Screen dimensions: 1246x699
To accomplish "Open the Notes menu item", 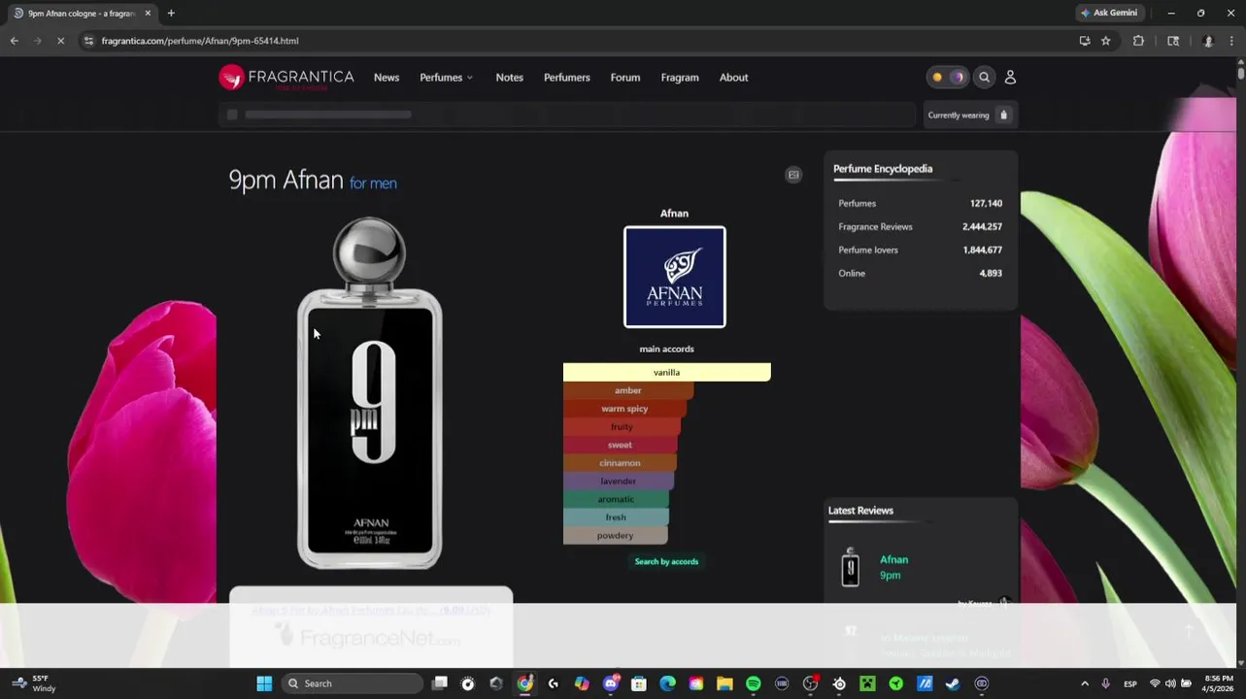I will click(x=509, y=78).
